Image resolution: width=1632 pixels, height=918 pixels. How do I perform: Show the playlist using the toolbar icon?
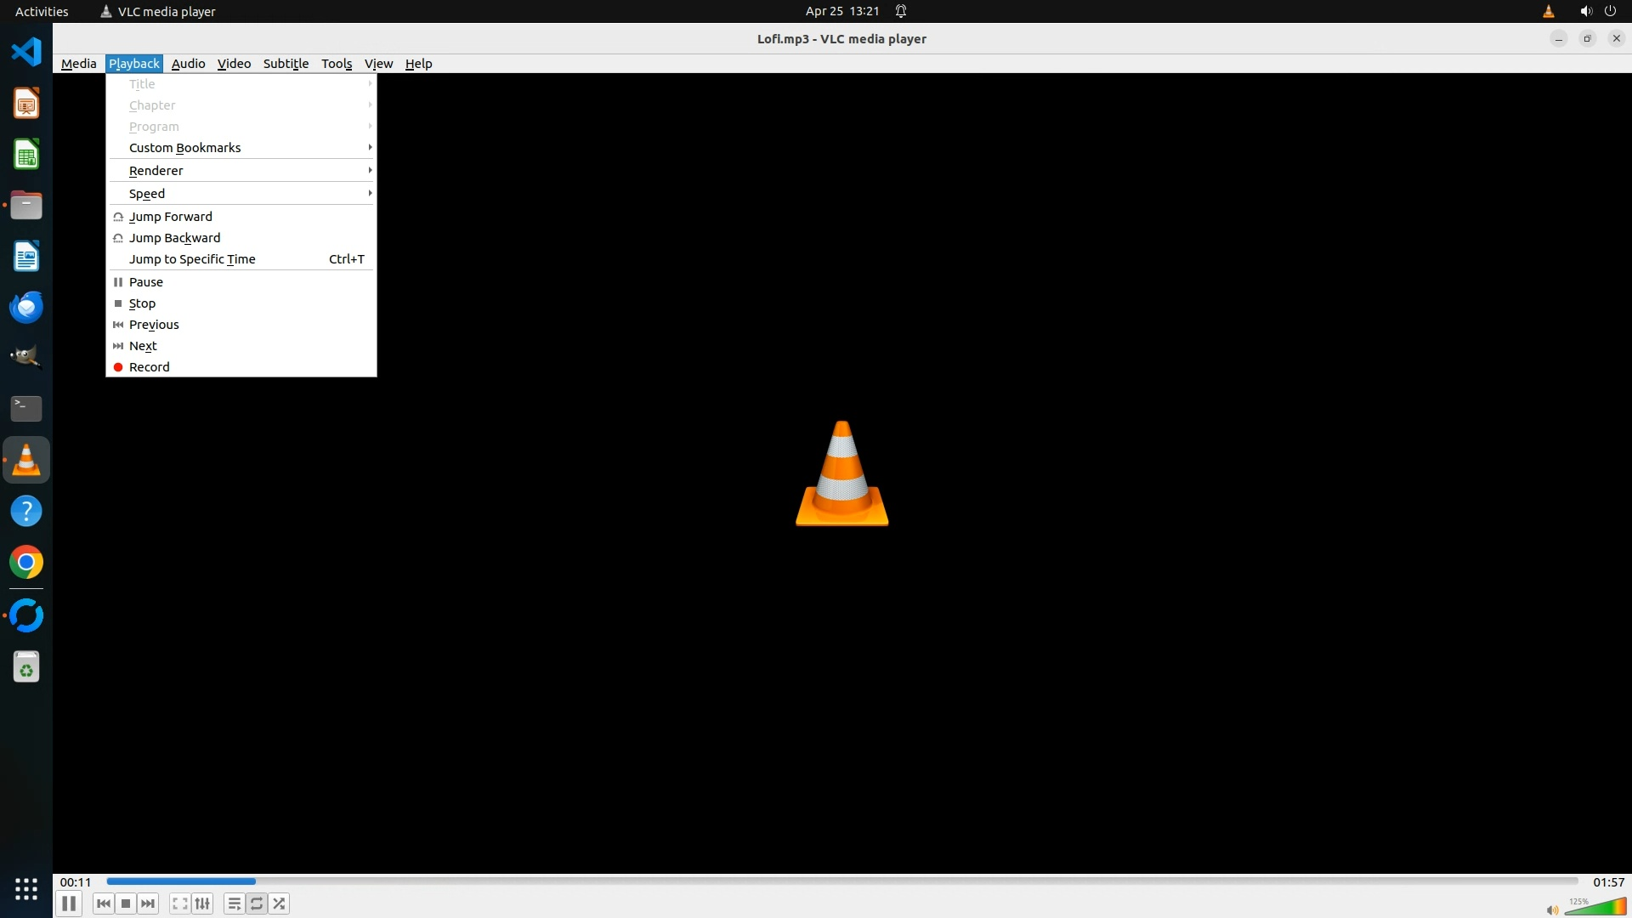[234, 904]
